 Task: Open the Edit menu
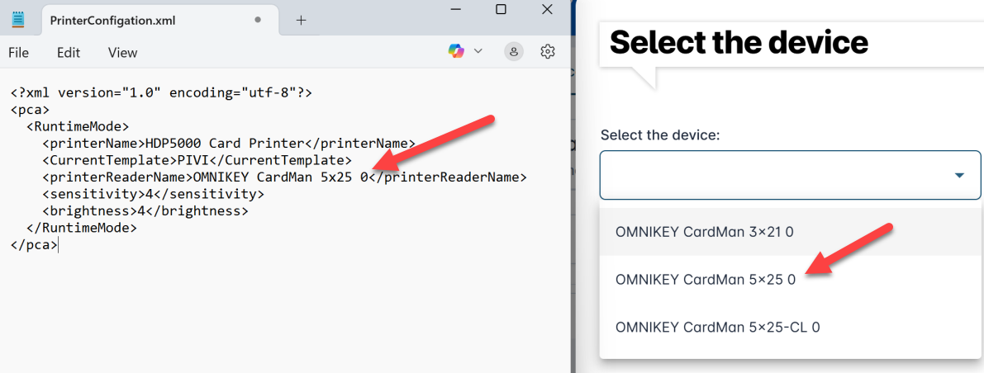(x=69, y=53)
